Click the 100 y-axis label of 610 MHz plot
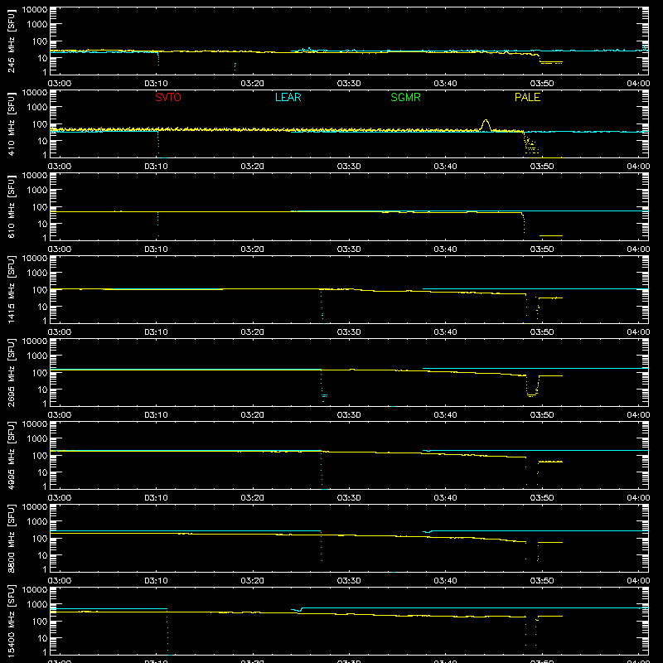 click(x=40, y=207)
